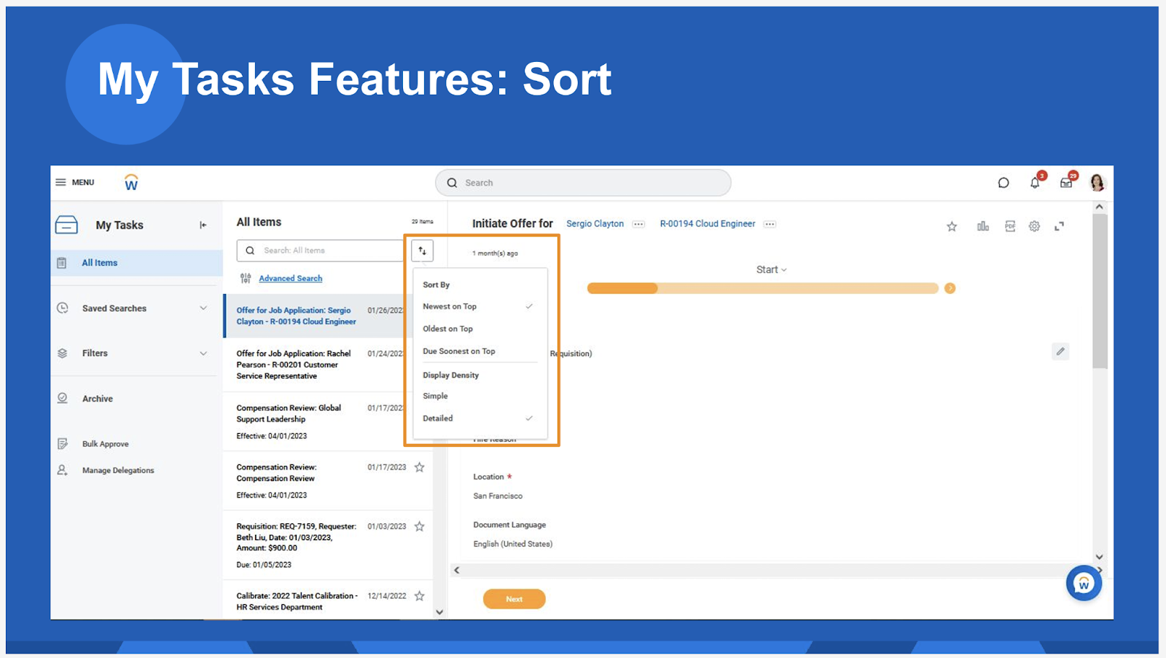Open the notifications bell icon
1166x658 pixels.
click(x=1035, y=183)
